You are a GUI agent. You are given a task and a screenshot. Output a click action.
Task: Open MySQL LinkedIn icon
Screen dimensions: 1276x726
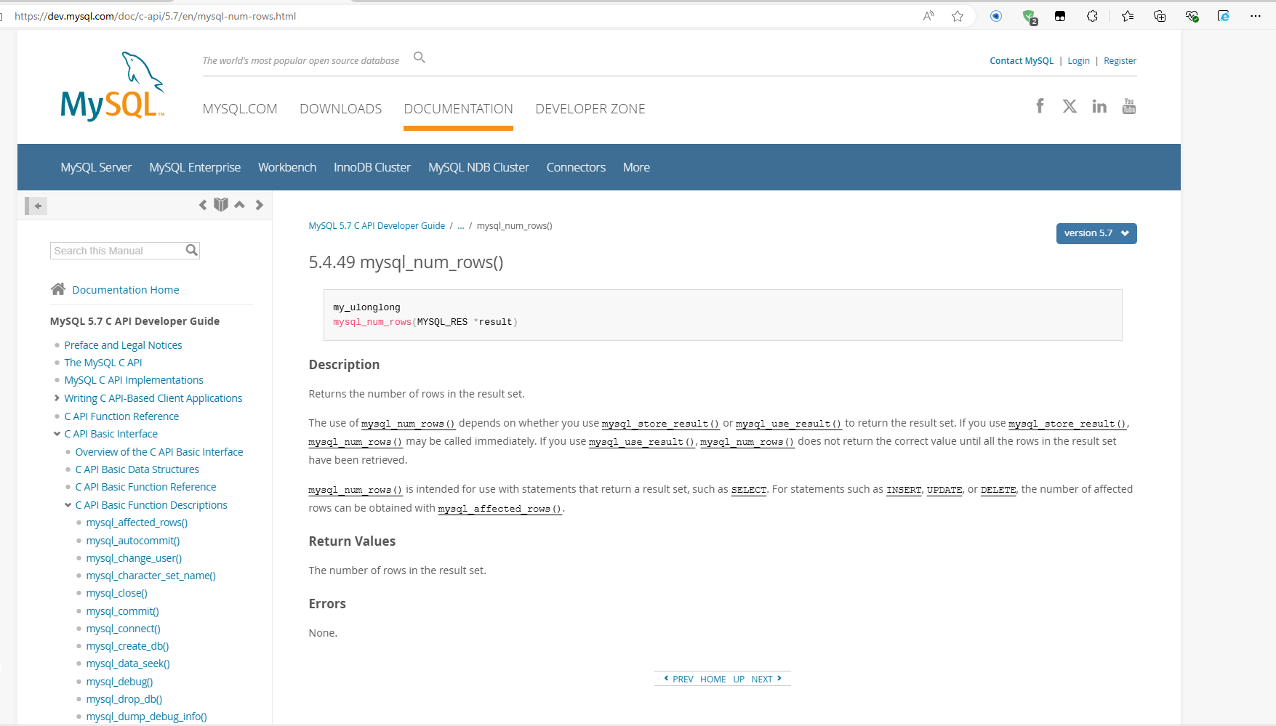[x=1099, y=107]
